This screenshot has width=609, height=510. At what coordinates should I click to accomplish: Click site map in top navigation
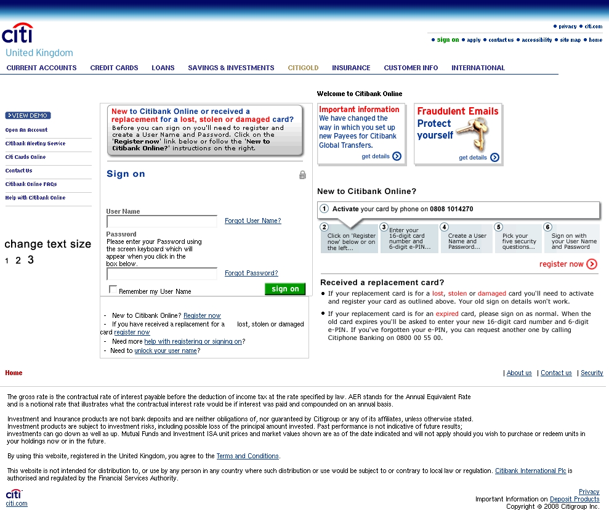pos(570,39)
